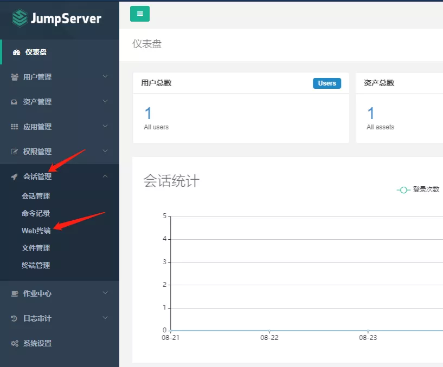443x367 pixels.
Task: Toggle the 登录次数 legend series
Action: coord(418,190)
